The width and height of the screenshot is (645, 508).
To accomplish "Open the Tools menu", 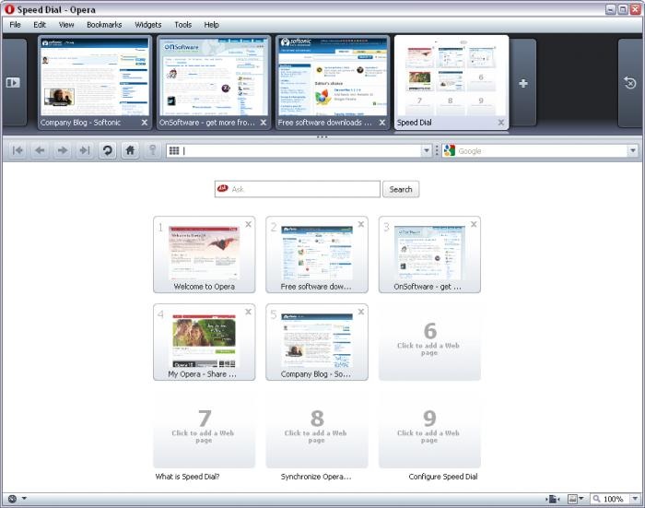I will (183, 25).
